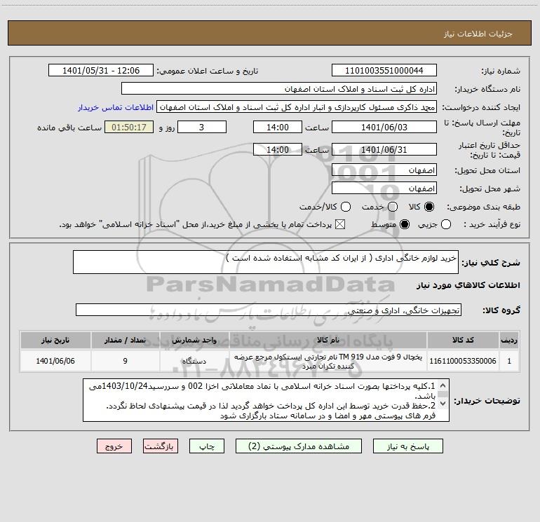Click the announcement date field 1401/05/31 - 12:06
This screenshot has height=522, width=540.
click(101, 70)
